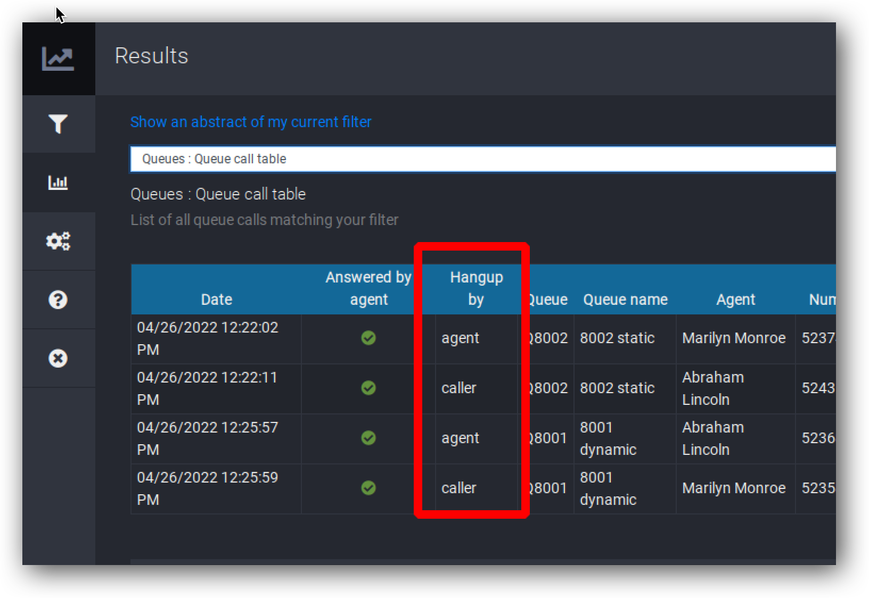The width and height of the screenshot is (869, 598).
Task: Open the help question mark icon
Action: [58, 300]
